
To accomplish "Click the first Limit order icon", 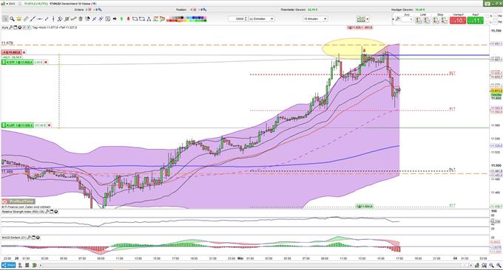I will pyautogui.click(x=419, y=20).
